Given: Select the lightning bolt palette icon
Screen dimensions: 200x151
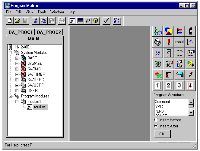Looking at the screenshot, I should [190, 64].
